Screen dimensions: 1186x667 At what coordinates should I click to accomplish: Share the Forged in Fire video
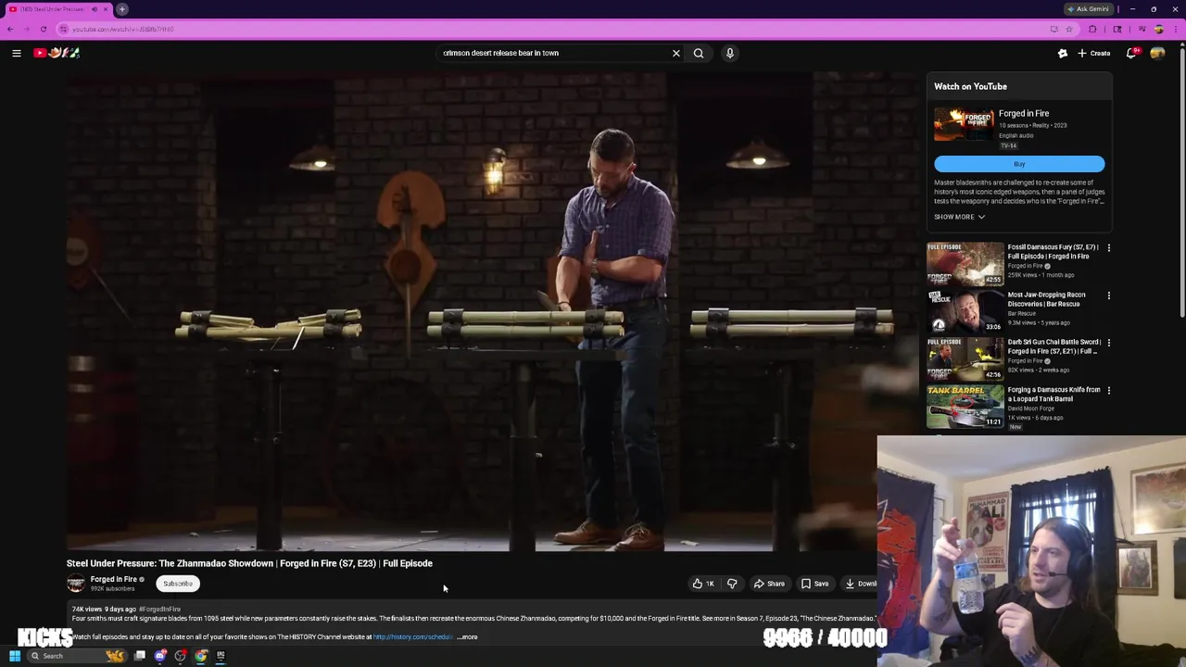coord(769,584)
